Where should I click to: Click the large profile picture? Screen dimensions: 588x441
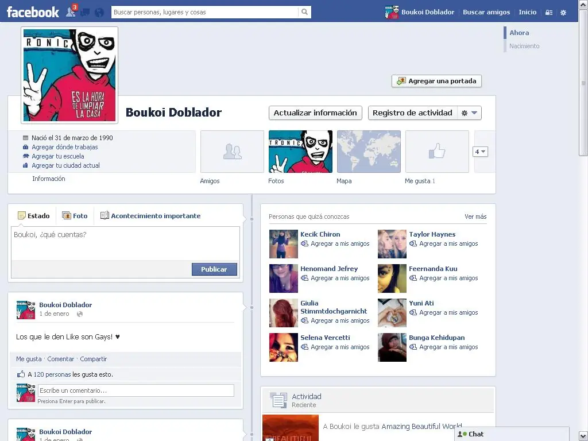click(x=69, y=75)
